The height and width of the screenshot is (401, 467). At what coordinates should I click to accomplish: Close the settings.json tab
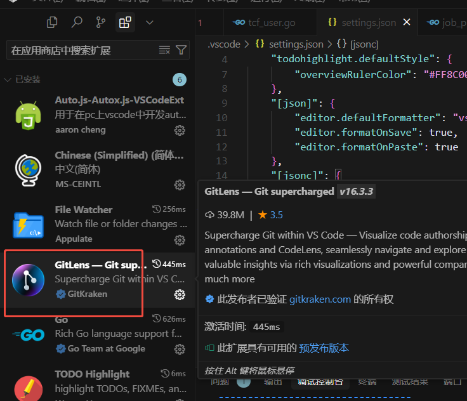(x=407, y=22)
